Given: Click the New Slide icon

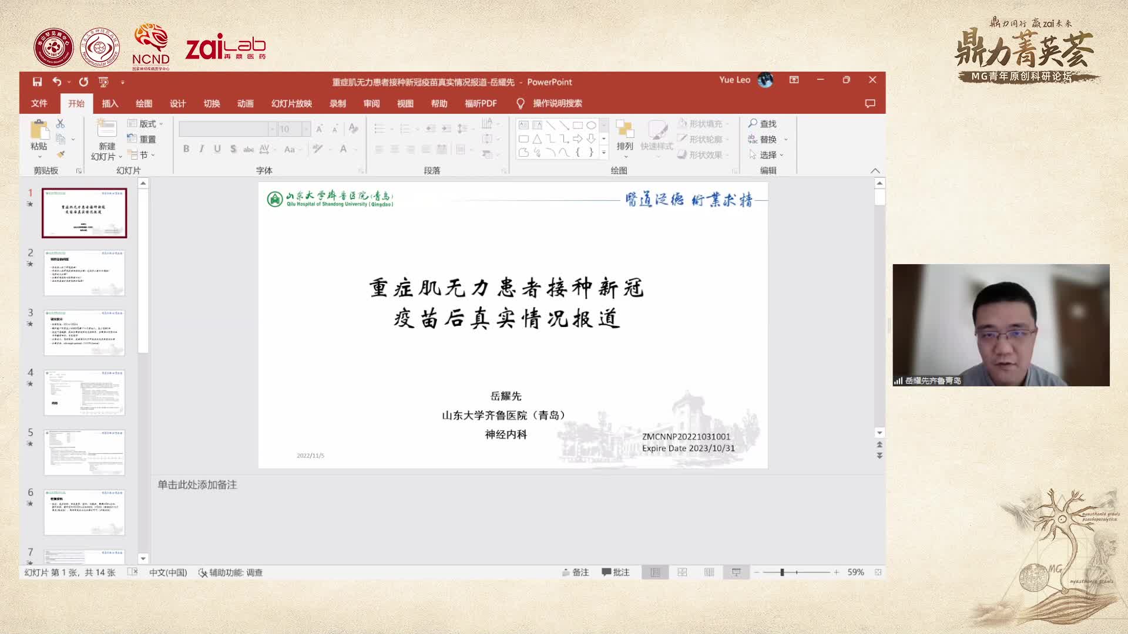Looking at the screenshot, I should pyautogui.click(x=106, y=129).
